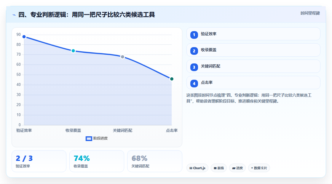Viewport: 332px width, 184px height.
Task: Click the blue data point at 验证效率
Action: pos(24,37)
